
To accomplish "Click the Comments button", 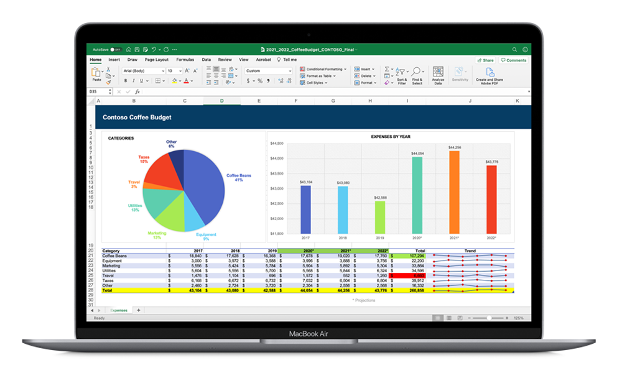I will click(x=514, y=60).
